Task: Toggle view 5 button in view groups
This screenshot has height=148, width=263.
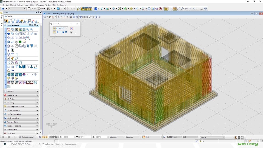Action: (51, 137)
